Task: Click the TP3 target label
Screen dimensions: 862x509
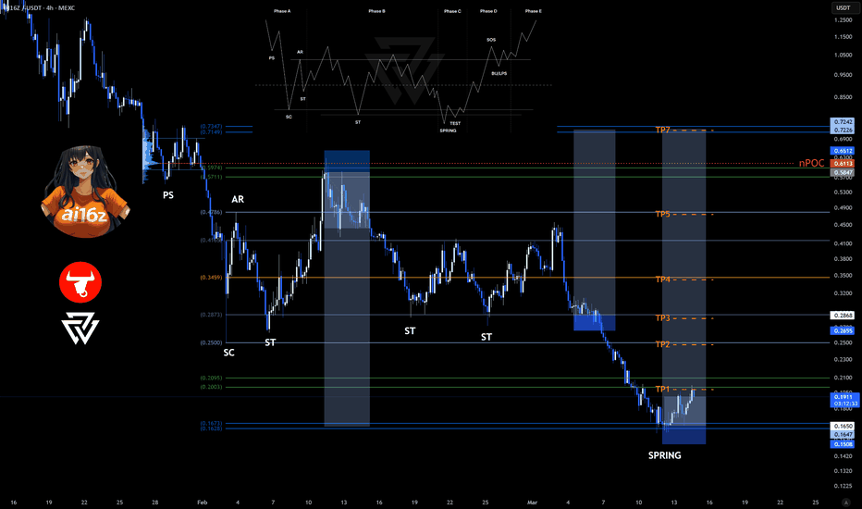Action: pos(662,318)
